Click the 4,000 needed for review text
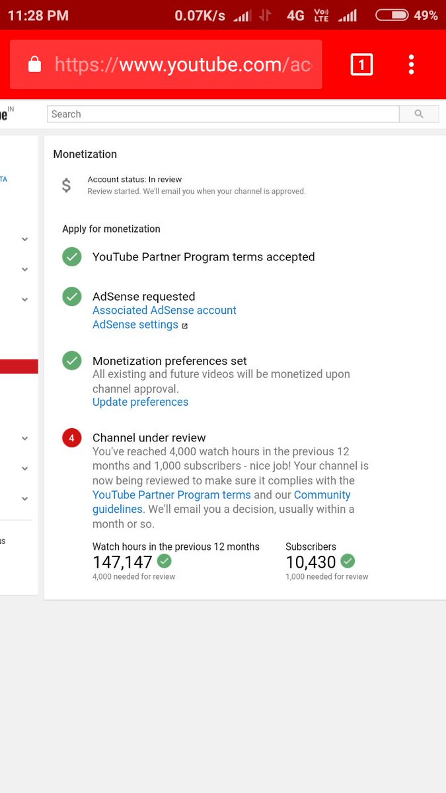Image resolution: width=446 pixels, height=793 pixels. pos(134,576)
